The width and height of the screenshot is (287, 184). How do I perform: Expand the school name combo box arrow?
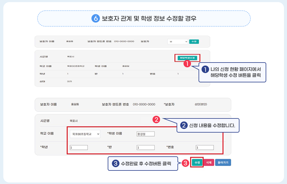98,134
